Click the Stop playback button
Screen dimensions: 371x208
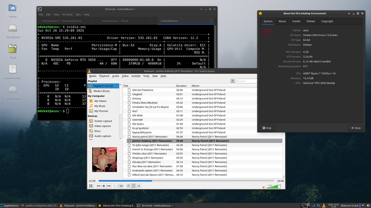104,186
